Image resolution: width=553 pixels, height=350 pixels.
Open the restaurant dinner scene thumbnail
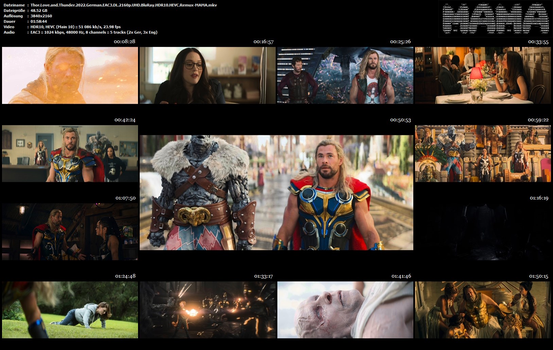pyautogui.click(x=483, y=75)
